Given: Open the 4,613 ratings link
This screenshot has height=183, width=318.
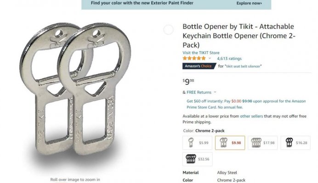Looking at the screenshot, I should [x=229, y=59].
